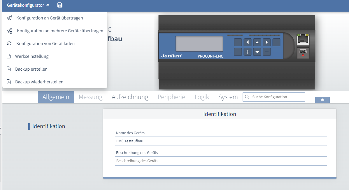Image resolution: width=349 pixels, height=190 pixels.
Task: Collapse the configuration panel with the arrow button
Action: pos(322,99)
